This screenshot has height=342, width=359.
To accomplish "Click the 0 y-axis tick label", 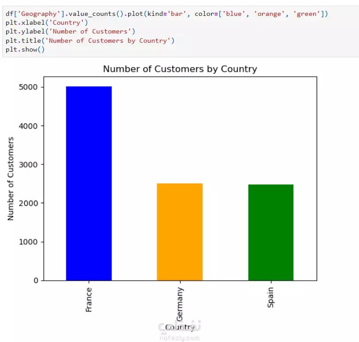I will point(36,280).
